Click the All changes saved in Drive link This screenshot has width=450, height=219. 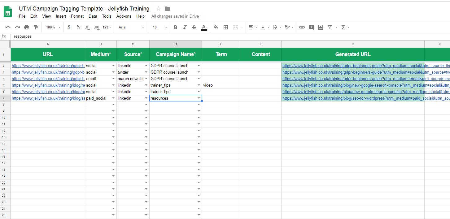click(175, 16)
